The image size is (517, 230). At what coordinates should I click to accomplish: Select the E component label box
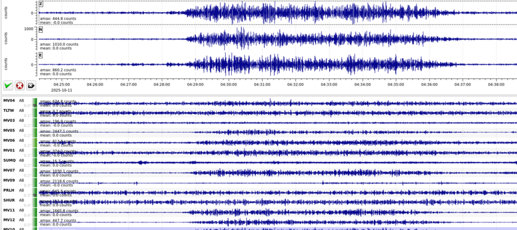(x=40, y=55)
